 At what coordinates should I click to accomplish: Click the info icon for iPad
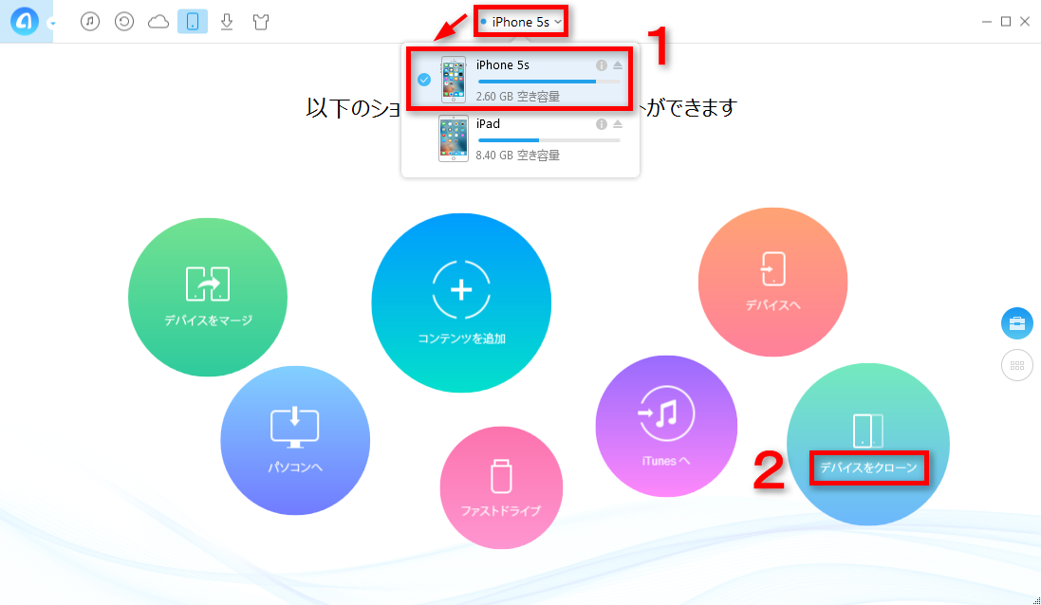(602, 124)
